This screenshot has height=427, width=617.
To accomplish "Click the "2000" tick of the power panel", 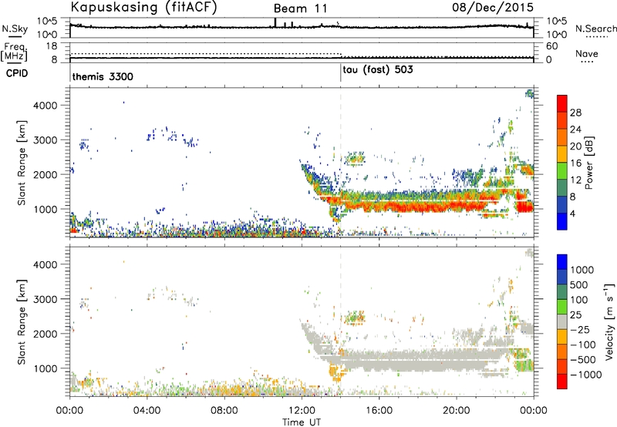I will pos(46,174).
